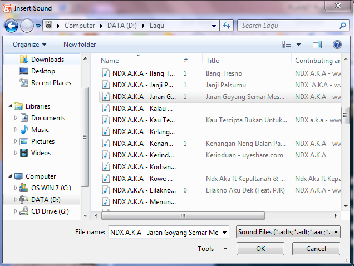
Task: Cancel the Insert Sound dialog
Action: click(x=316, y=249)
